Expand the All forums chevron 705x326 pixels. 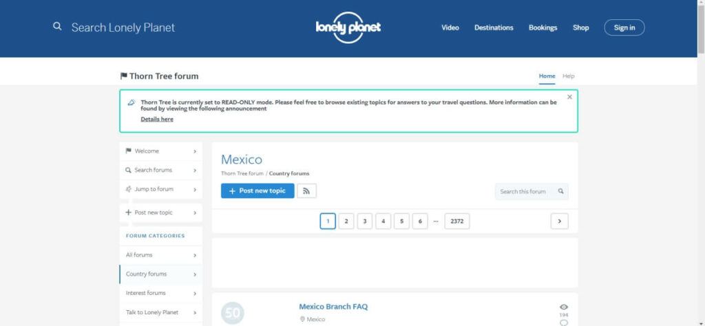click(x=195, y=255)
